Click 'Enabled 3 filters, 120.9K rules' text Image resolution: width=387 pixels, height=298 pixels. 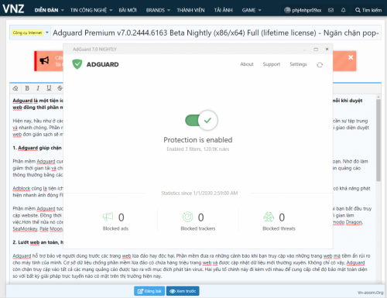(198, 149)
